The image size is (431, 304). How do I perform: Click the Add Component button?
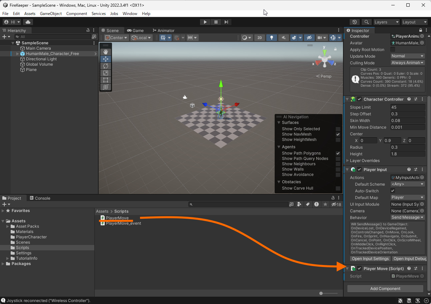[x=385, y=289]
